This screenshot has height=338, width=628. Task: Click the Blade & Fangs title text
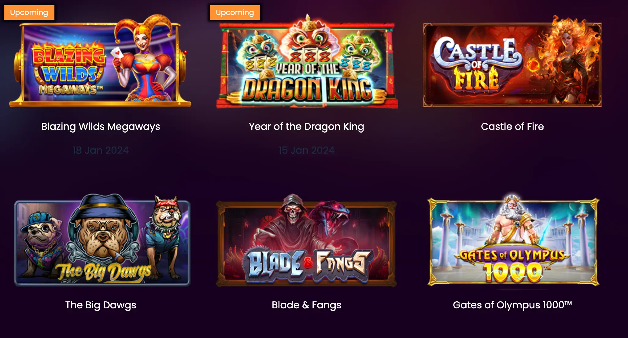coord(306,305)
